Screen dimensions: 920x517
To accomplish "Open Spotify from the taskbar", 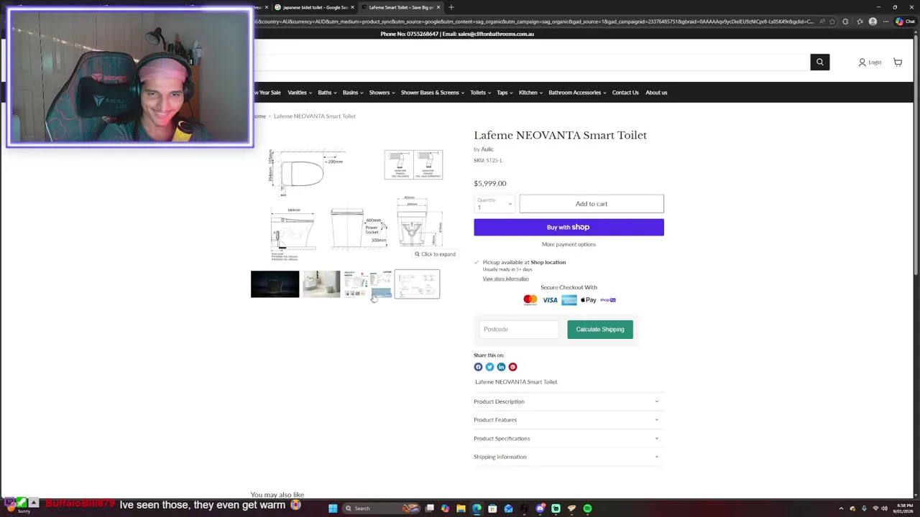I will [x=587, y=508].
